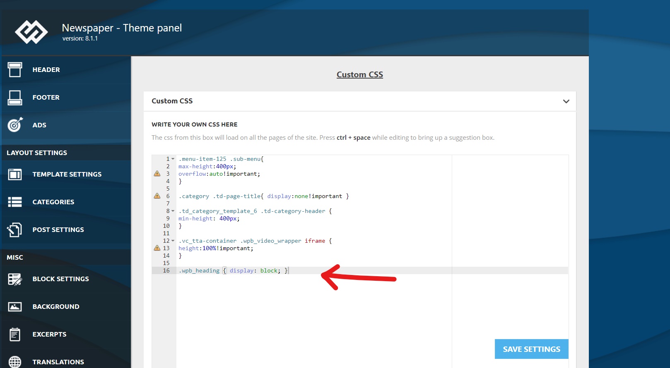
Task: Click the Template Settings icon
Action: pyautogui.click(x=15, y=174)
